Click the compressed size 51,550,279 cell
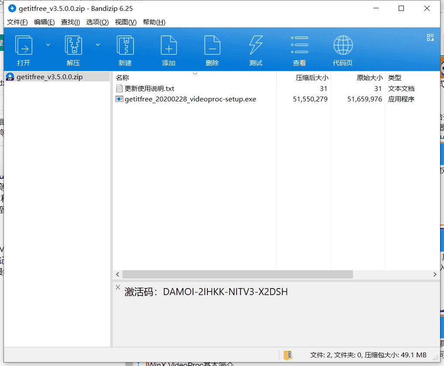This screenshot has width=444, height=366. (x=310, y=99)
